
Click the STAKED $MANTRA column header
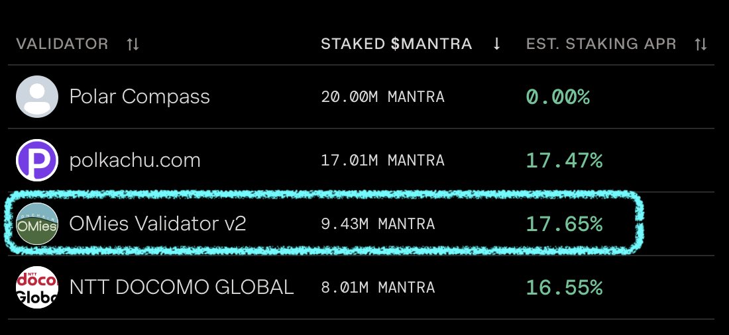[396, 44]
